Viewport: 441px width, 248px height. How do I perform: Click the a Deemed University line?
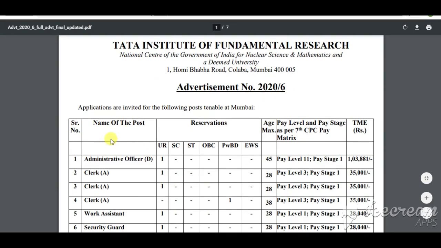click(x=231, y=62)
